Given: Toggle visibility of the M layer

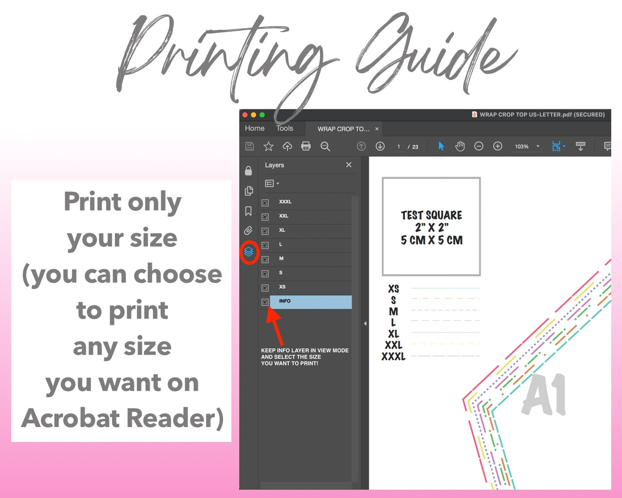Looking at the screenshot, I should tap(265, 260).
